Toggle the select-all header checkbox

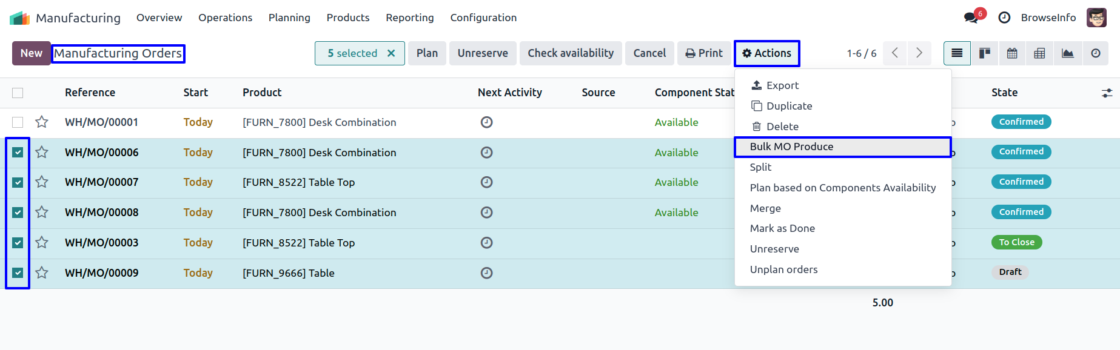click(x=18, y=93)
